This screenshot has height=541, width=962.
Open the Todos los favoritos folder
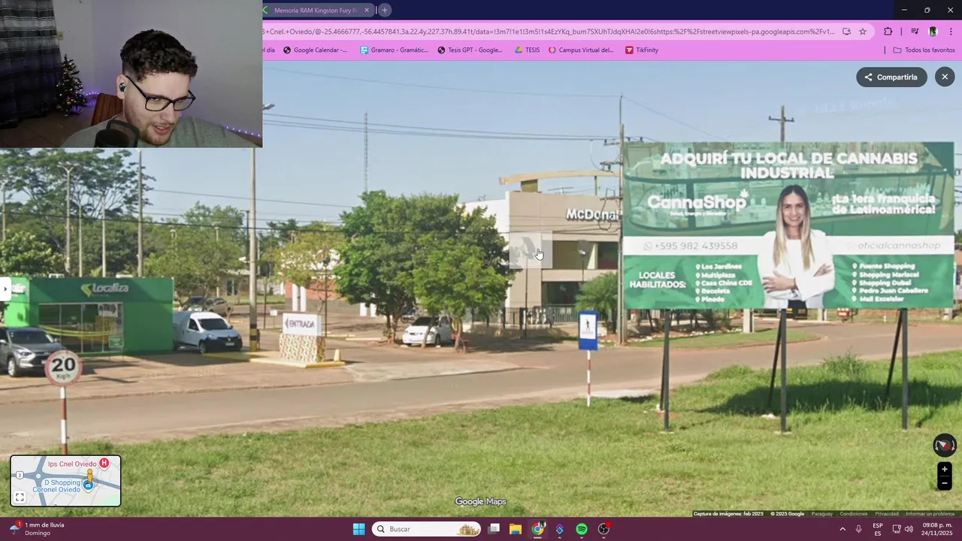pyautogui.click(x=924, y=50)
